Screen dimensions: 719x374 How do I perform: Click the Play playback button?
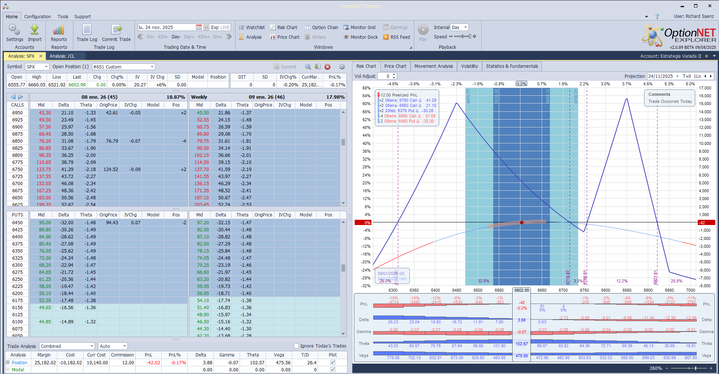click(423, 30)
